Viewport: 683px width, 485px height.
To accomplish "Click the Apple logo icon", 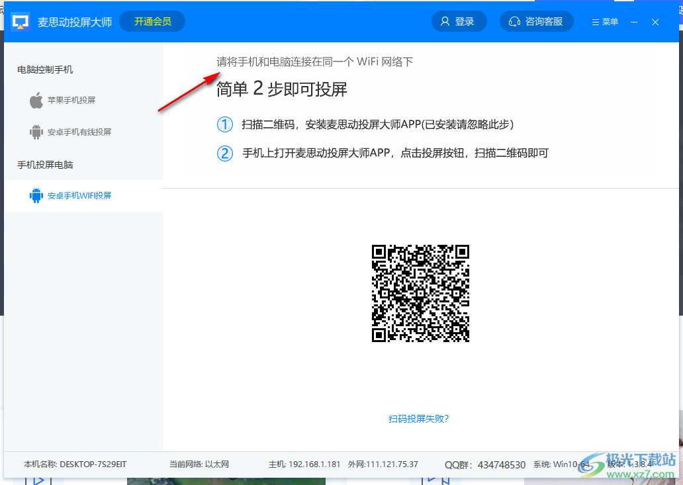I will [x=36, y=100].
